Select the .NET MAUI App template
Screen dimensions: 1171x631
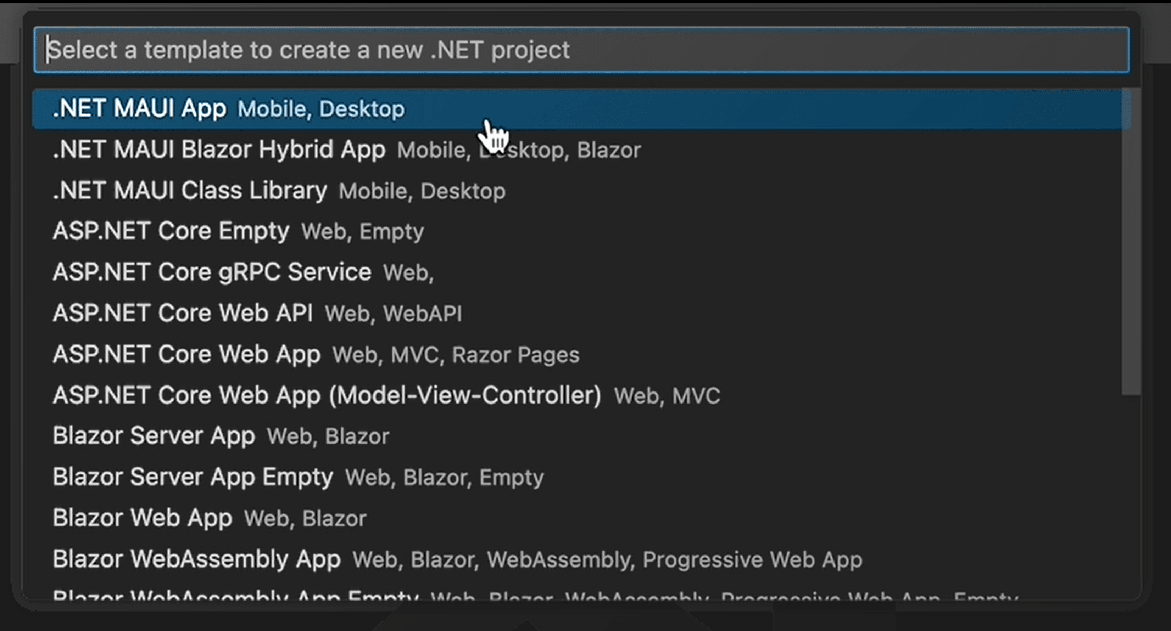[x=581, y=109]
